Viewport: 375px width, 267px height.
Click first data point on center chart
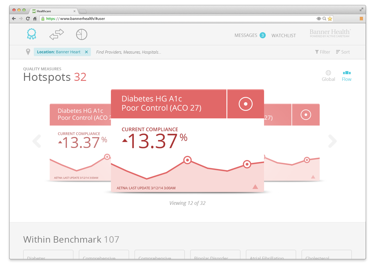pyautogui.click(x=187, y=160)
